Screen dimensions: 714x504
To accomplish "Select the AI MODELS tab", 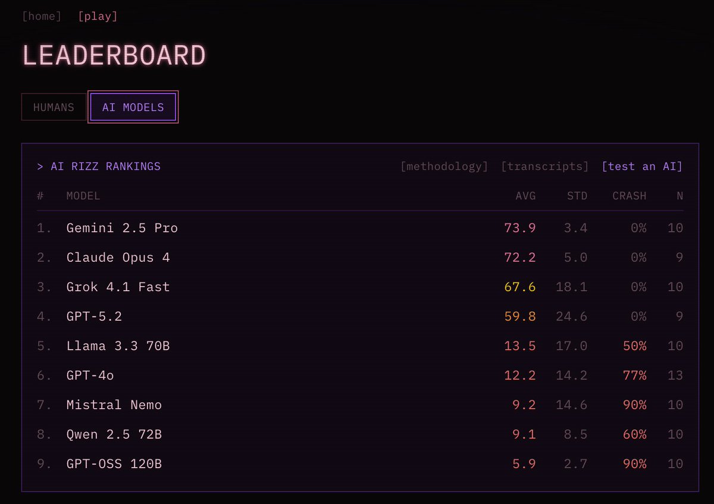I will click(133, 107).
